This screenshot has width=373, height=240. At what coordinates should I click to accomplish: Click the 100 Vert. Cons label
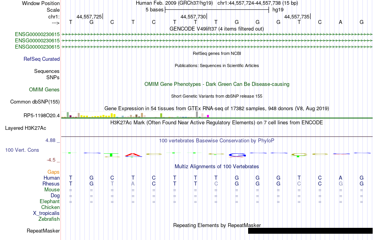(22, 150)
